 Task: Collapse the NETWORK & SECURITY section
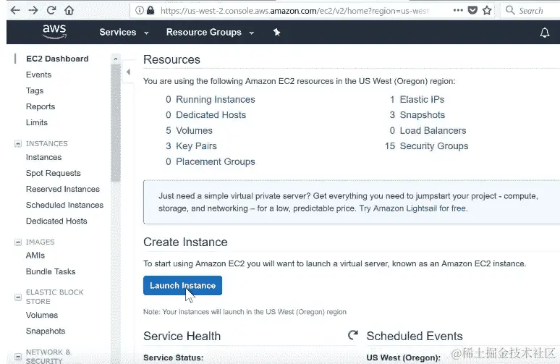coord(18,357)
